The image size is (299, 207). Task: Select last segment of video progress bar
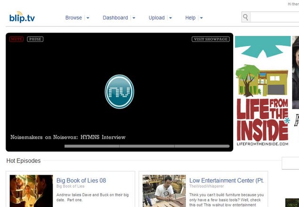click(202, 146)
